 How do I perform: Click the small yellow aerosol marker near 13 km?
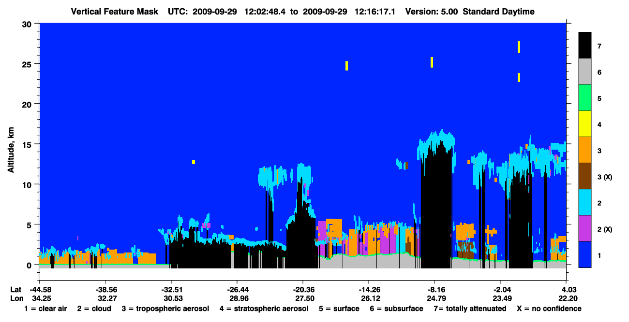click(x=194, y=162)
